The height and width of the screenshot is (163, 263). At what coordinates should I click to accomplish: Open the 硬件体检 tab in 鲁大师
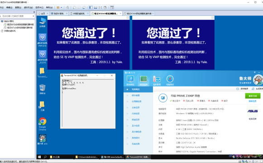(x=130, y=81)
